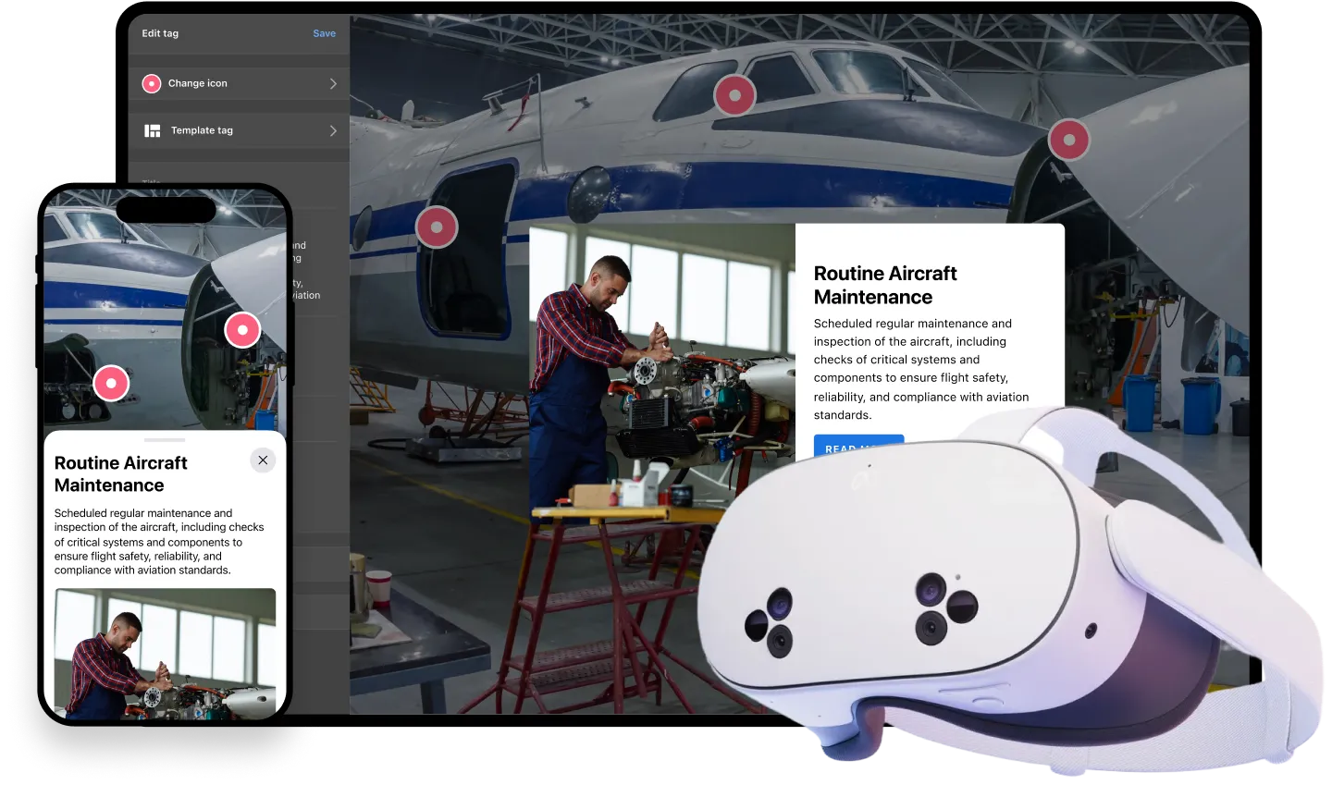Expand the Change icon row chevron

(333, 83)
